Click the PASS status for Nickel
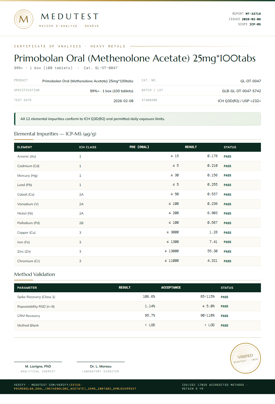The height and width of the screenshot is (404, 275). [227, 214]
